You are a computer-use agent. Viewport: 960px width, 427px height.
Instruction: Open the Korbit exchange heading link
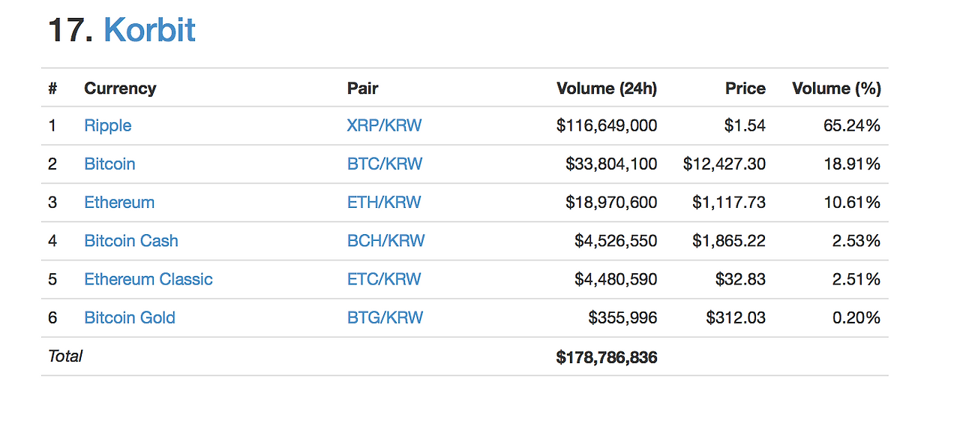[149, 31]
